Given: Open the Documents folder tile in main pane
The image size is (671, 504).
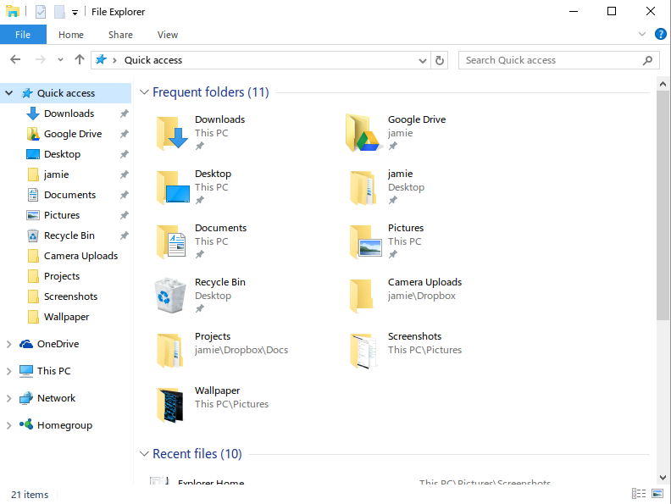Looking at the screenshot, I should click(x=202, y=241).
